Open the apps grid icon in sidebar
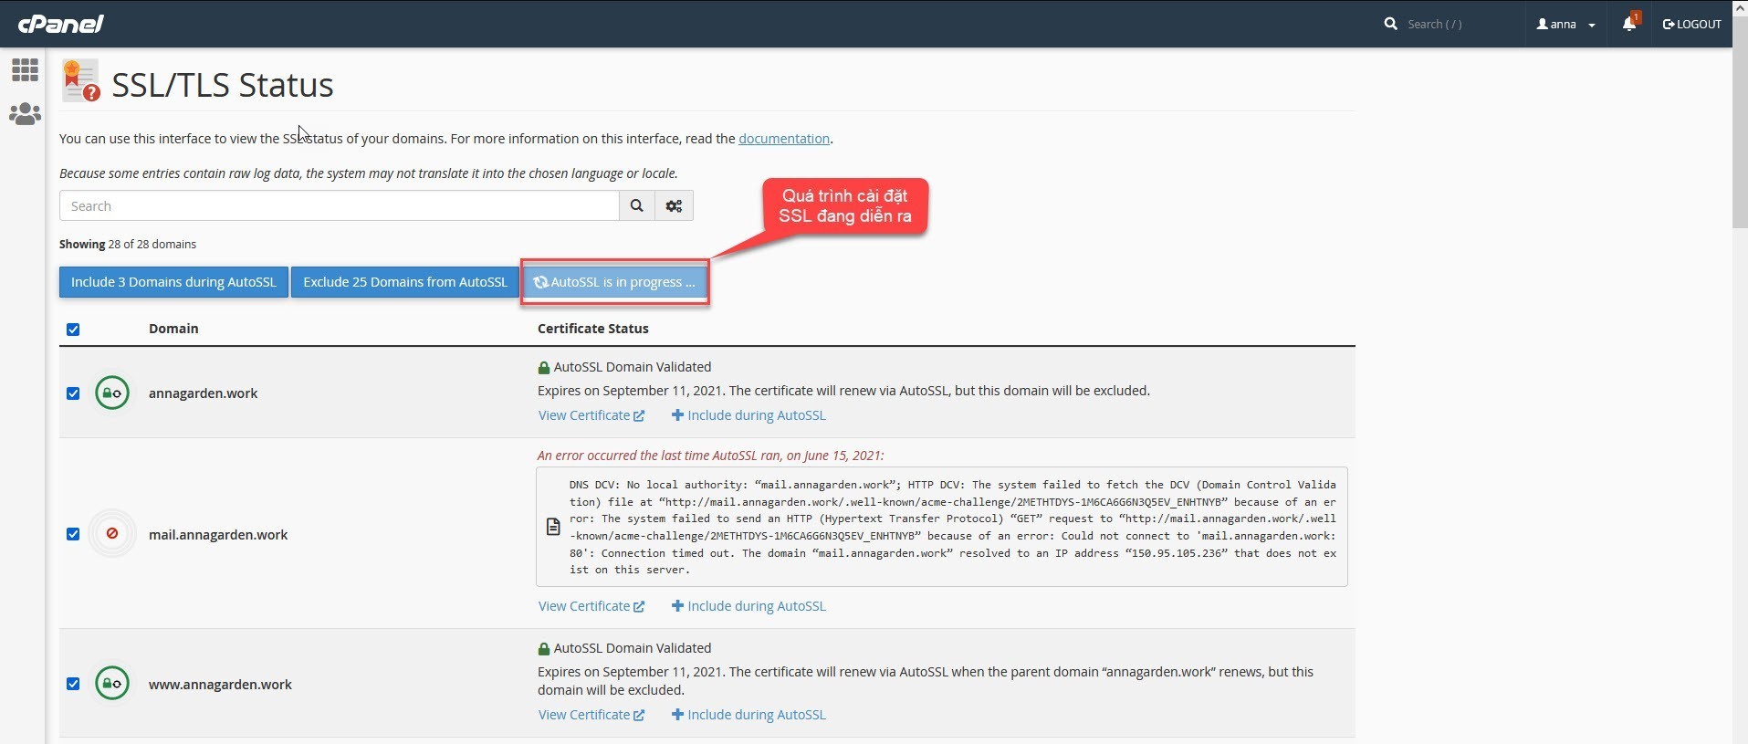This screenshot has width=1748, height=744. 25,70
